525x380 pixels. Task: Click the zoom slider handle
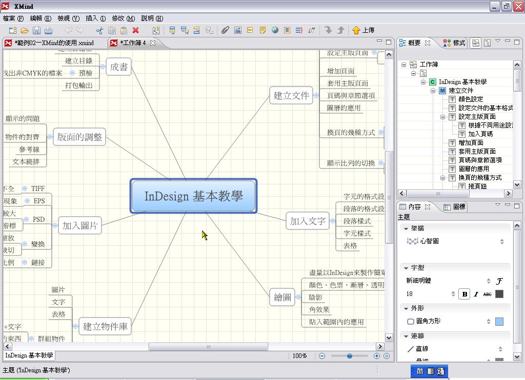point(350,356)
